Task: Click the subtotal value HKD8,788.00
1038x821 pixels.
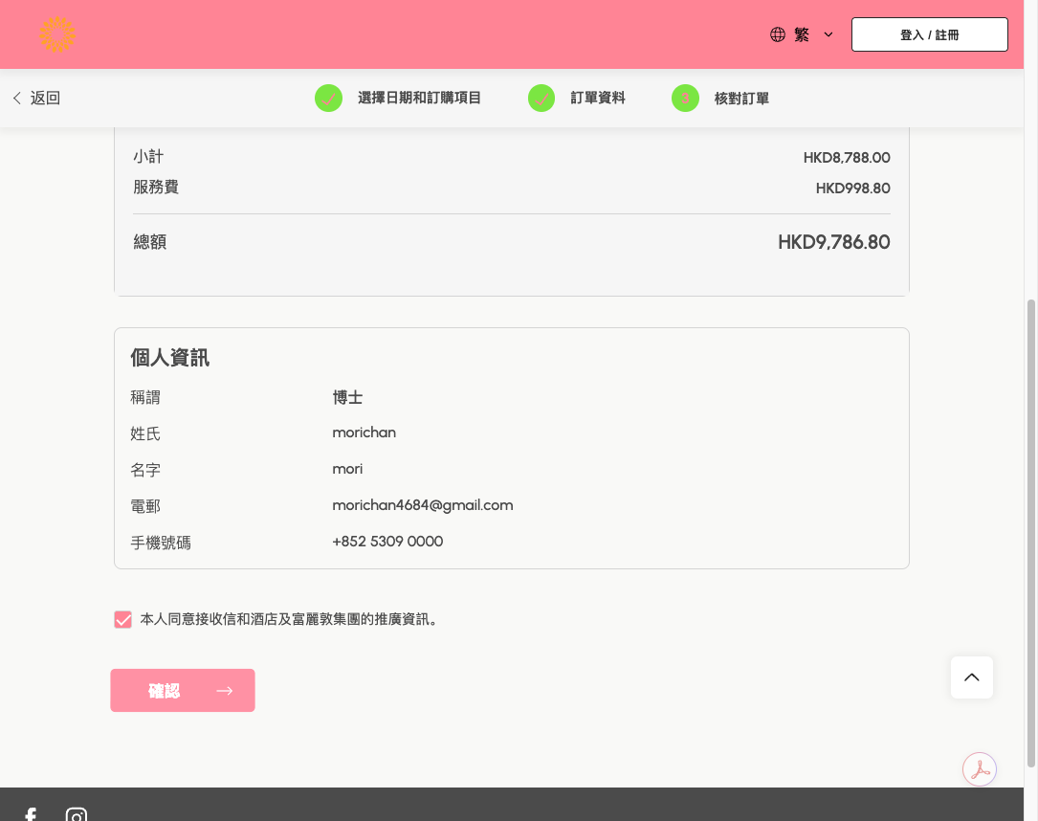Action: (847, 158)
